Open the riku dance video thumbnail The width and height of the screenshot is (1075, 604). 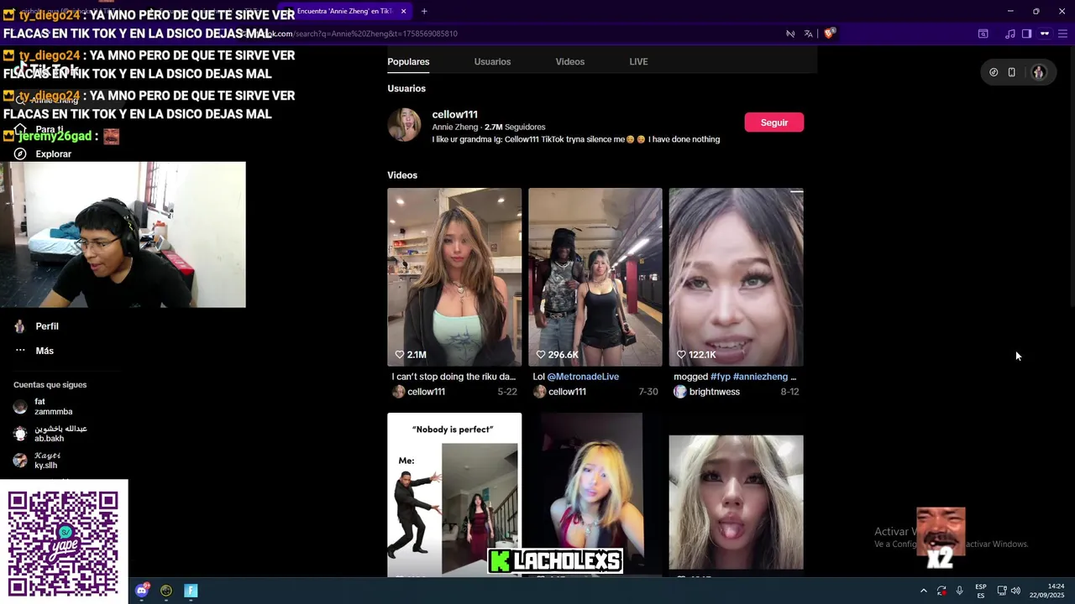click(454, 277)
